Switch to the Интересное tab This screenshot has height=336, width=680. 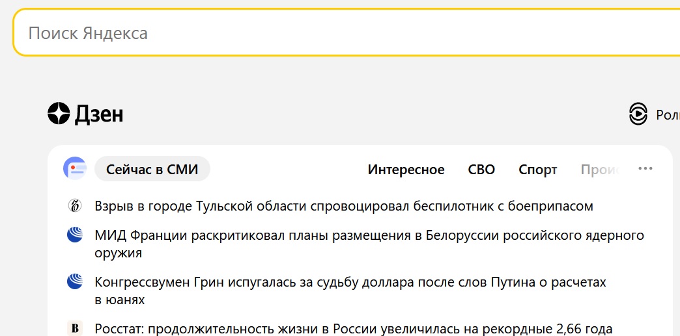(x=406, y=169)
